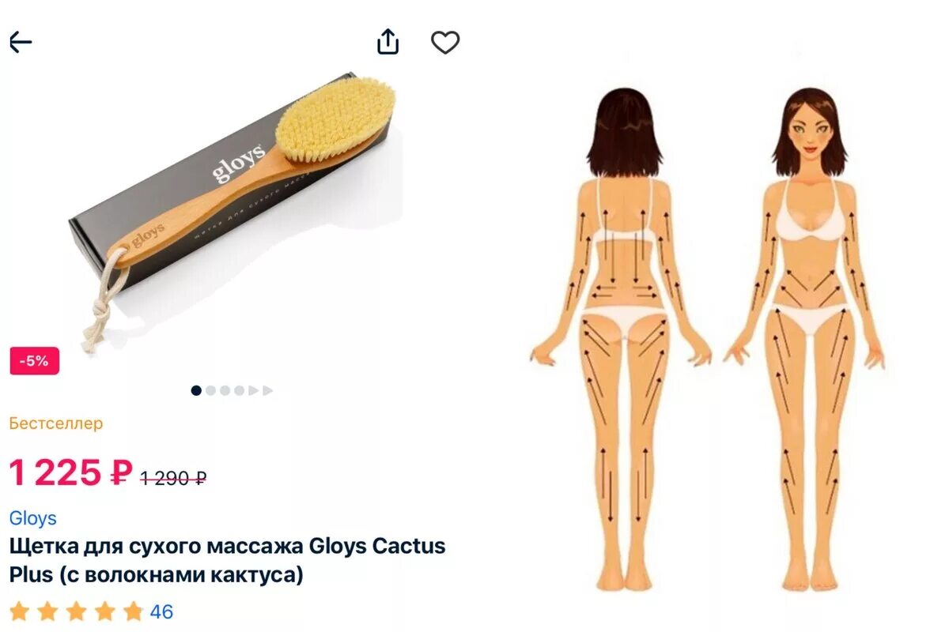Switch to the second gallery dot
949x632 pixels.
(x=210, y=390)
